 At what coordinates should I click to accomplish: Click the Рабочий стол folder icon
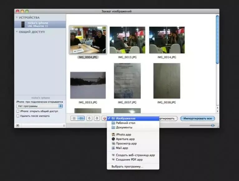[113, 123]
